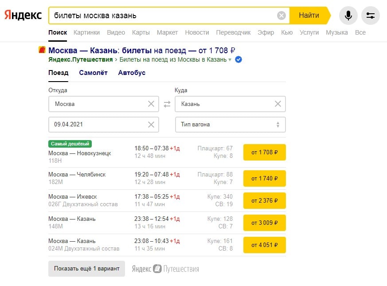
Task: Click departure time 23:38 – 12:54
Action: click(152, 219)
